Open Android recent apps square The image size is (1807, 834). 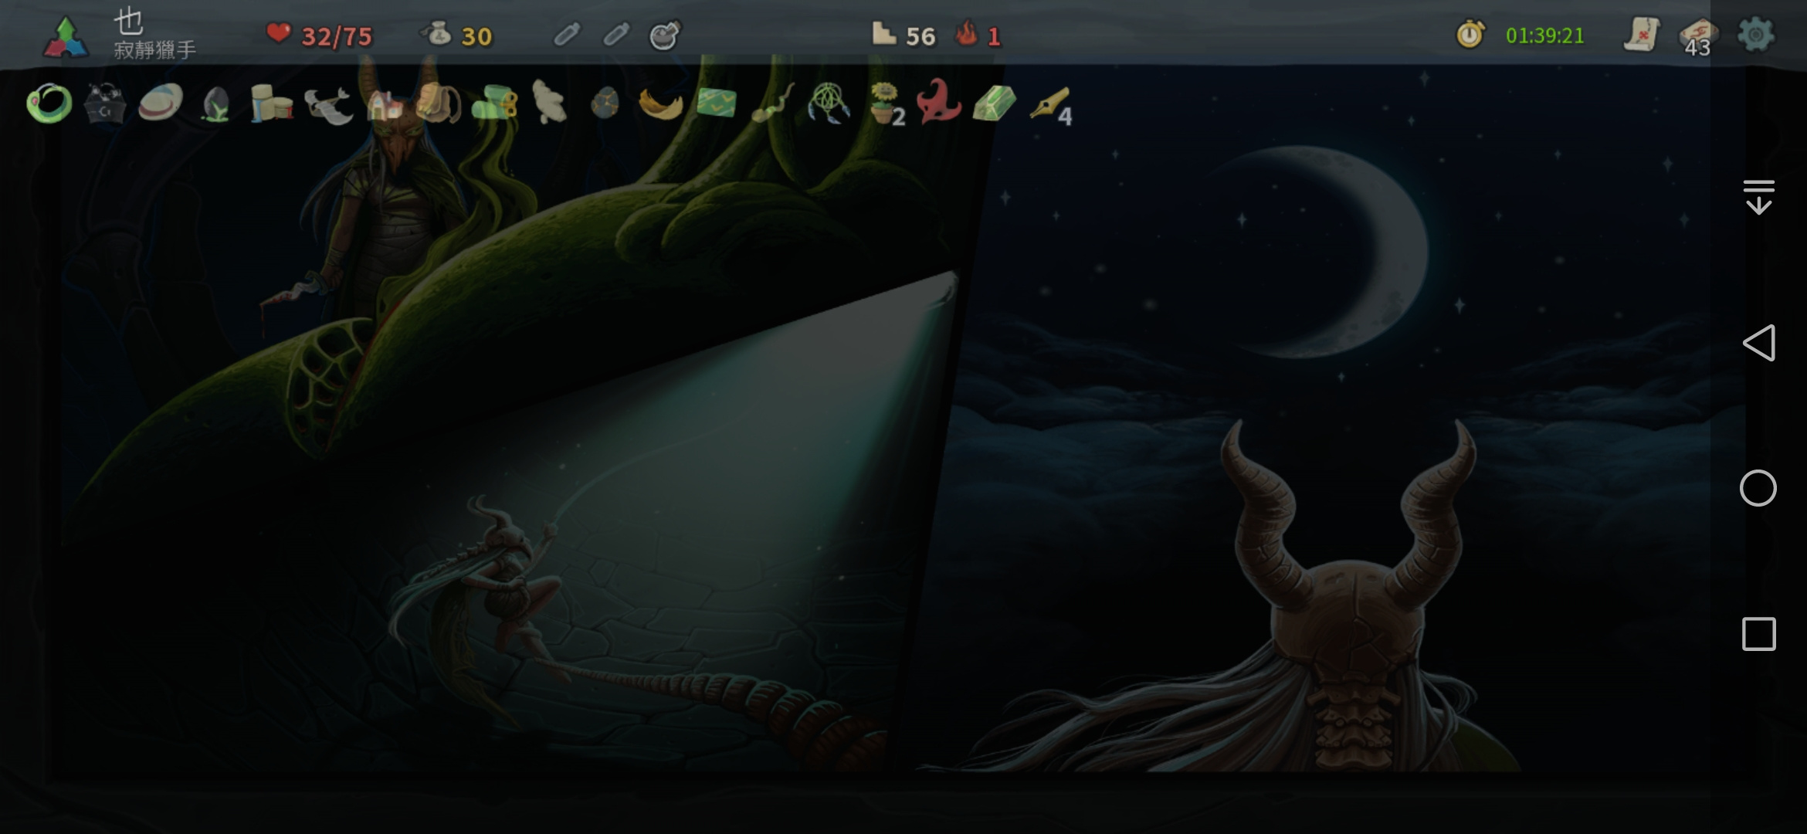(x=1758, y=634)
